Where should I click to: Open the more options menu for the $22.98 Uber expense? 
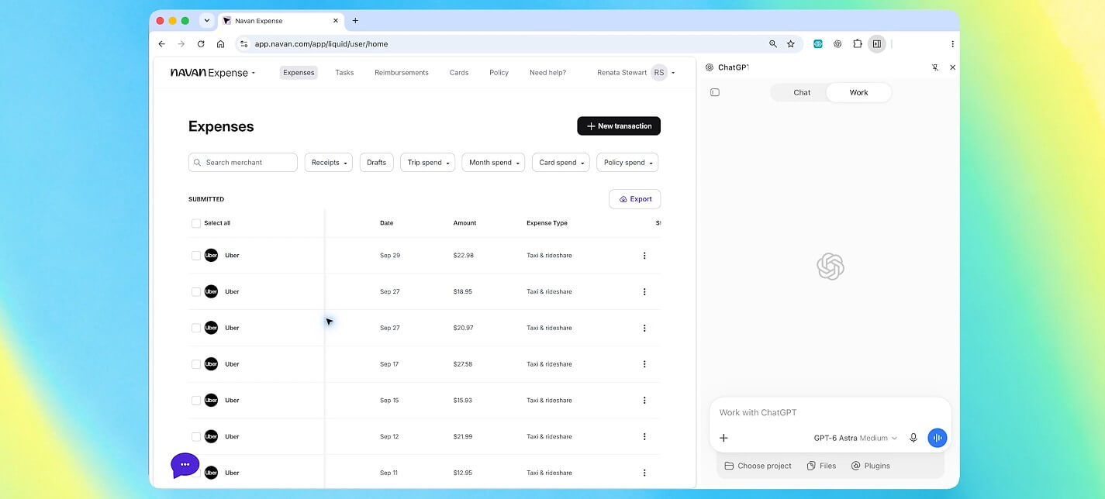[644, 256]
